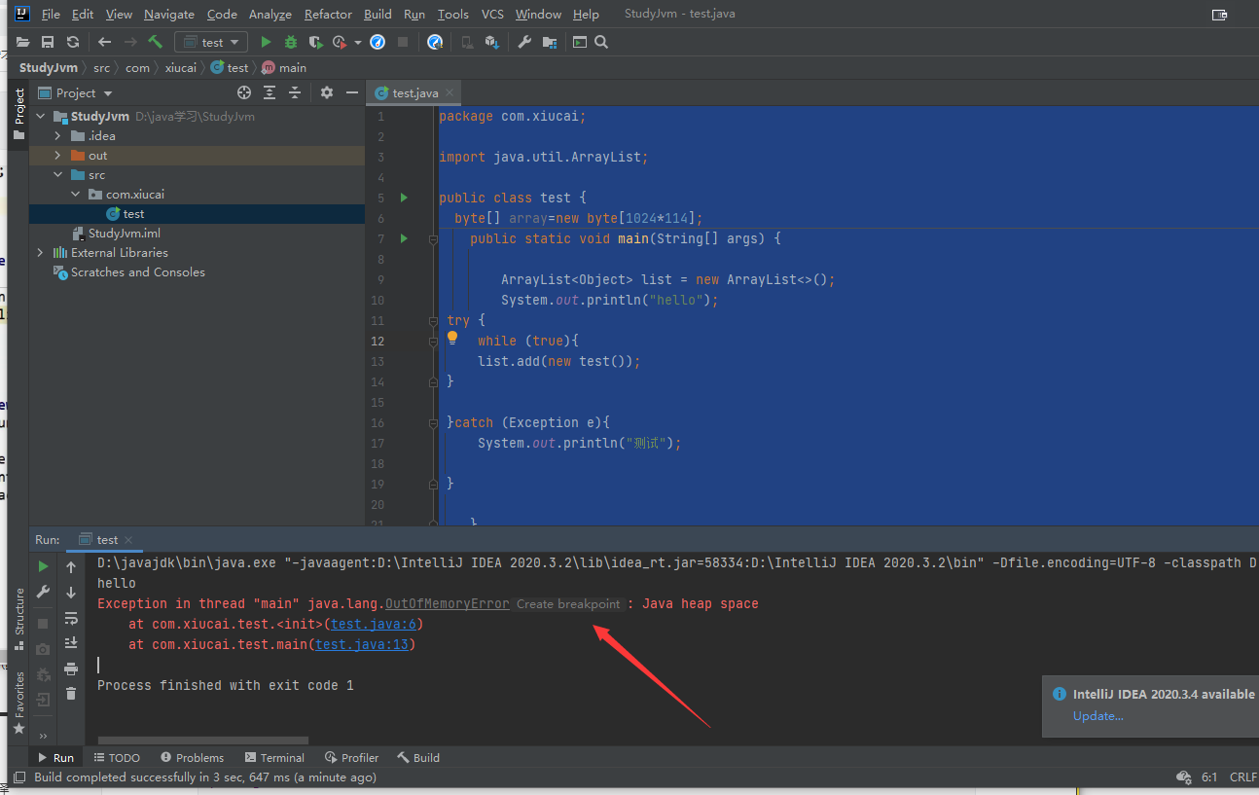The width and height of the screenshot is (1259, 795).
Task: Click the Search Everywhere magnifier icon
Action: pos(601,42)
